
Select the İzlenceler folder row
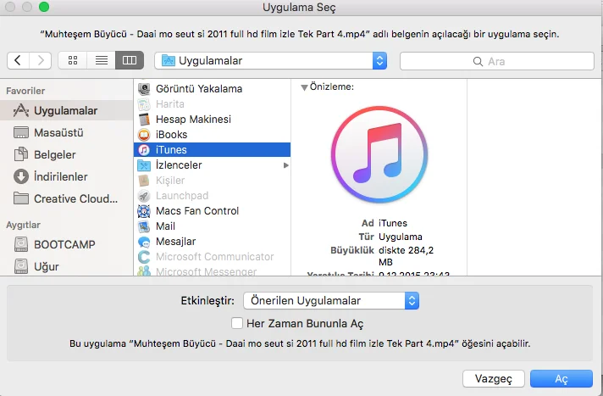coord(212,165)
